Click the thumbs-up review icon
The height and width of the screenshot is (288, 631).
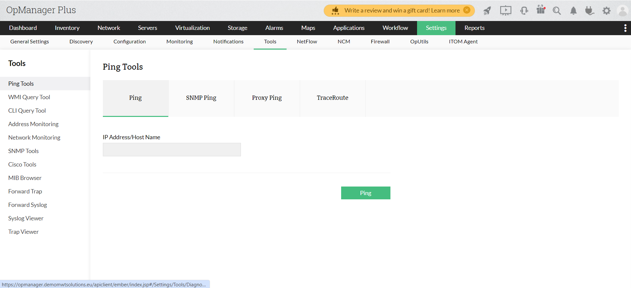coord(335,11)
